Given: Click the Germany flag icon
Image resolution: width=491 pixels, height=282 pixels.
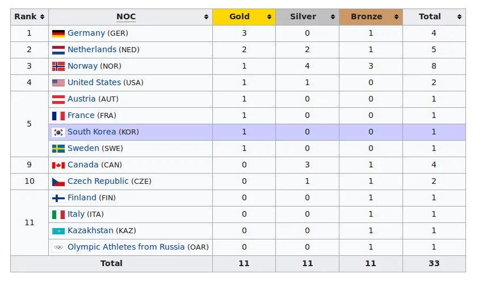Looking at the screenshot, I should (x=58, y=33).
